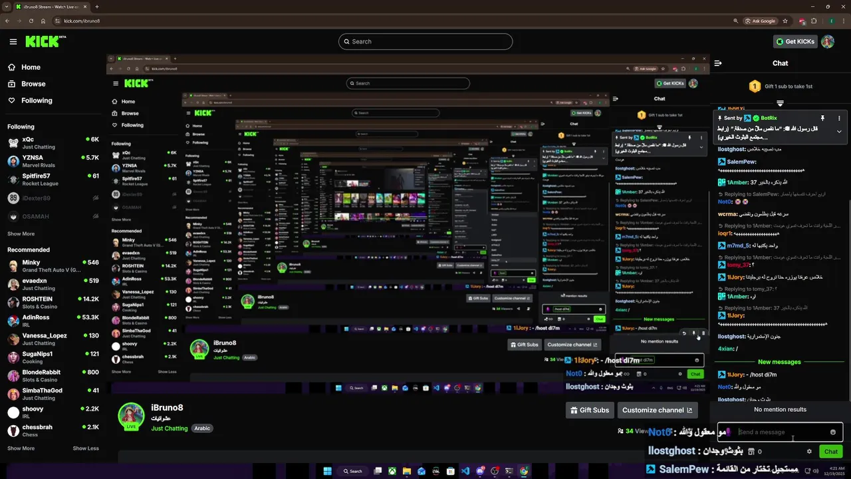Open Chrome from the taskbar
The image size is (851, 479).
point(524,471)
